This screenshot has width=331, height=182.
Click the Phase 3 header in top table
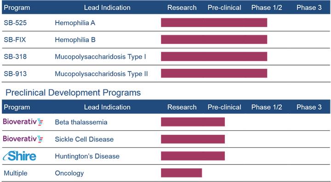pos(309,8)
